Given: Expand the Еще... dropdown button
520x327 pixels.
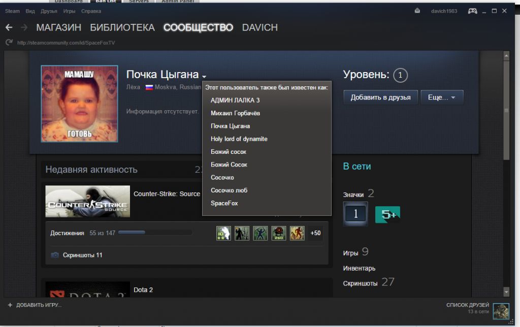Looking at the screenshot, I should (x=442, y=97).
